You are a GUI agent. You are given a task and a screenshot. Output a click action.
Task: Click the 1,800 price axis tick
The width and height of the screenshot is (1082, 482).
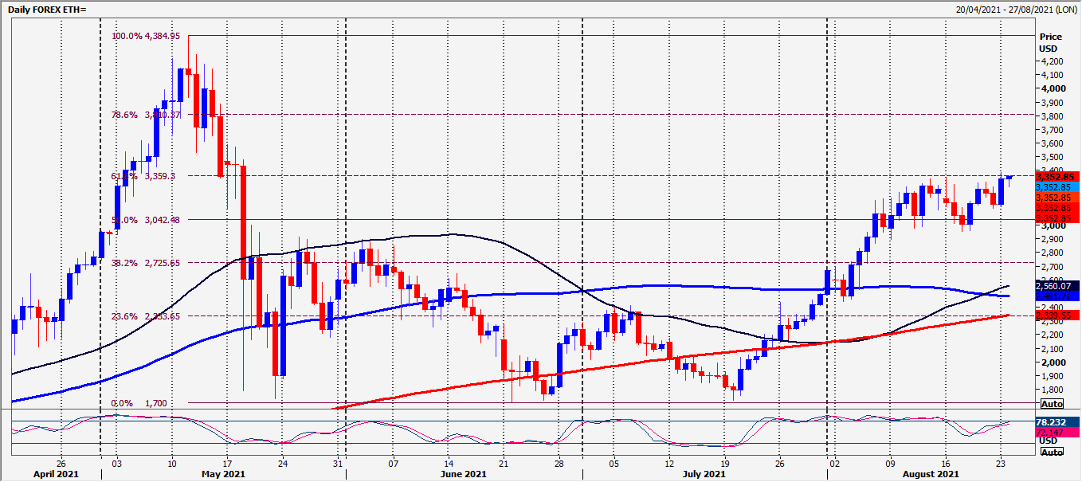(1053, 390)
